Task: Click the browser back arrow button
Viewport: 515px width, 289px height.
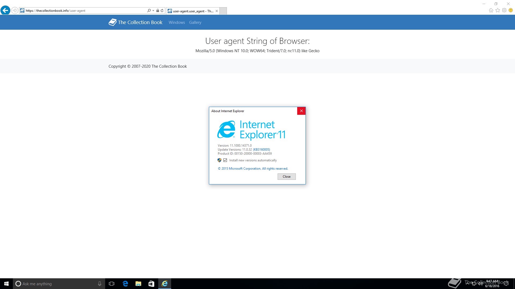Action: click(5, 10)
